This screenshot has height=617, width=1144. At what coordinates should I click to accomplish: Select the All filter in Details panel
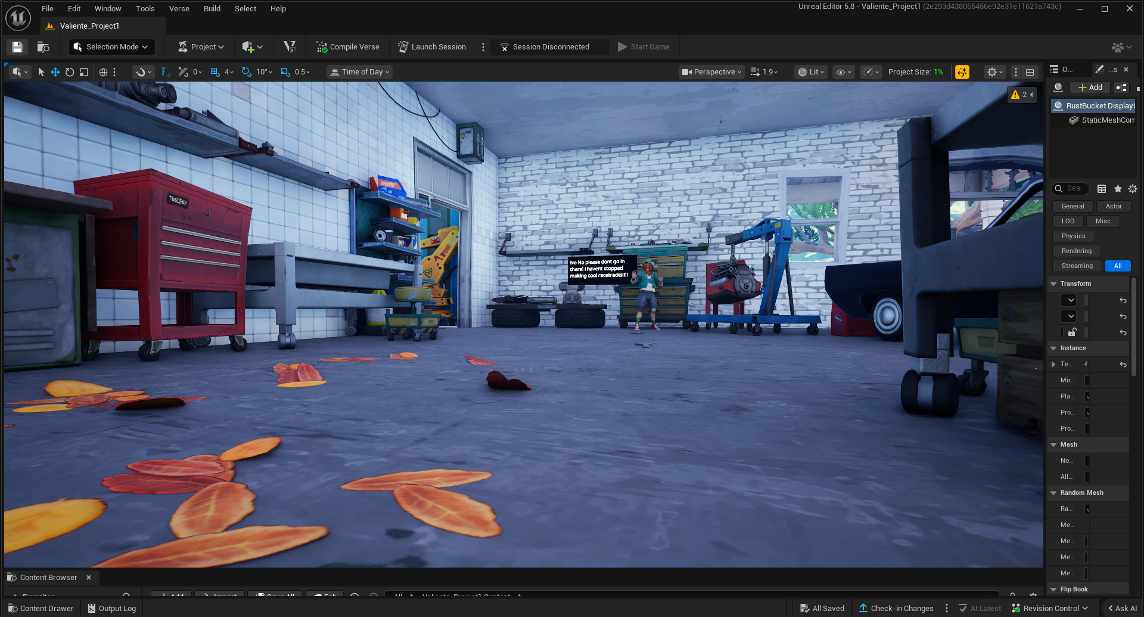click(x=1118, y=266)
